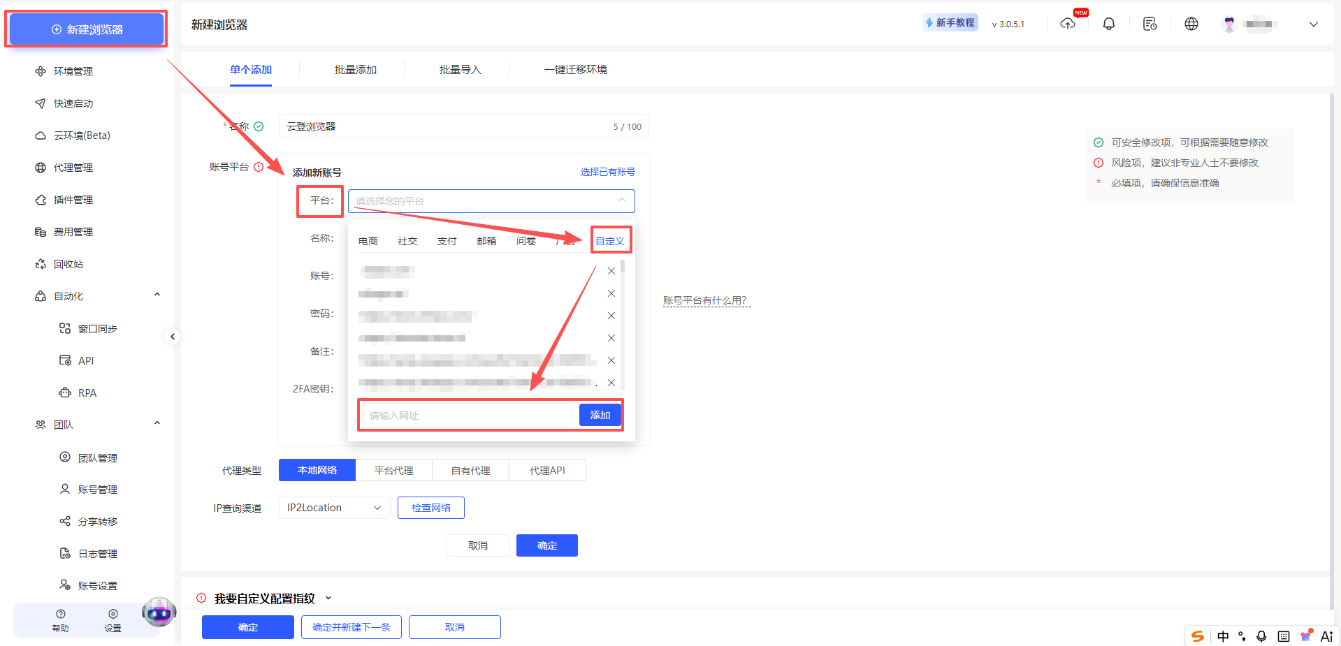Click the globe language icon
The width and height of the screenshot is (1341, 646).
(1191, 23)
